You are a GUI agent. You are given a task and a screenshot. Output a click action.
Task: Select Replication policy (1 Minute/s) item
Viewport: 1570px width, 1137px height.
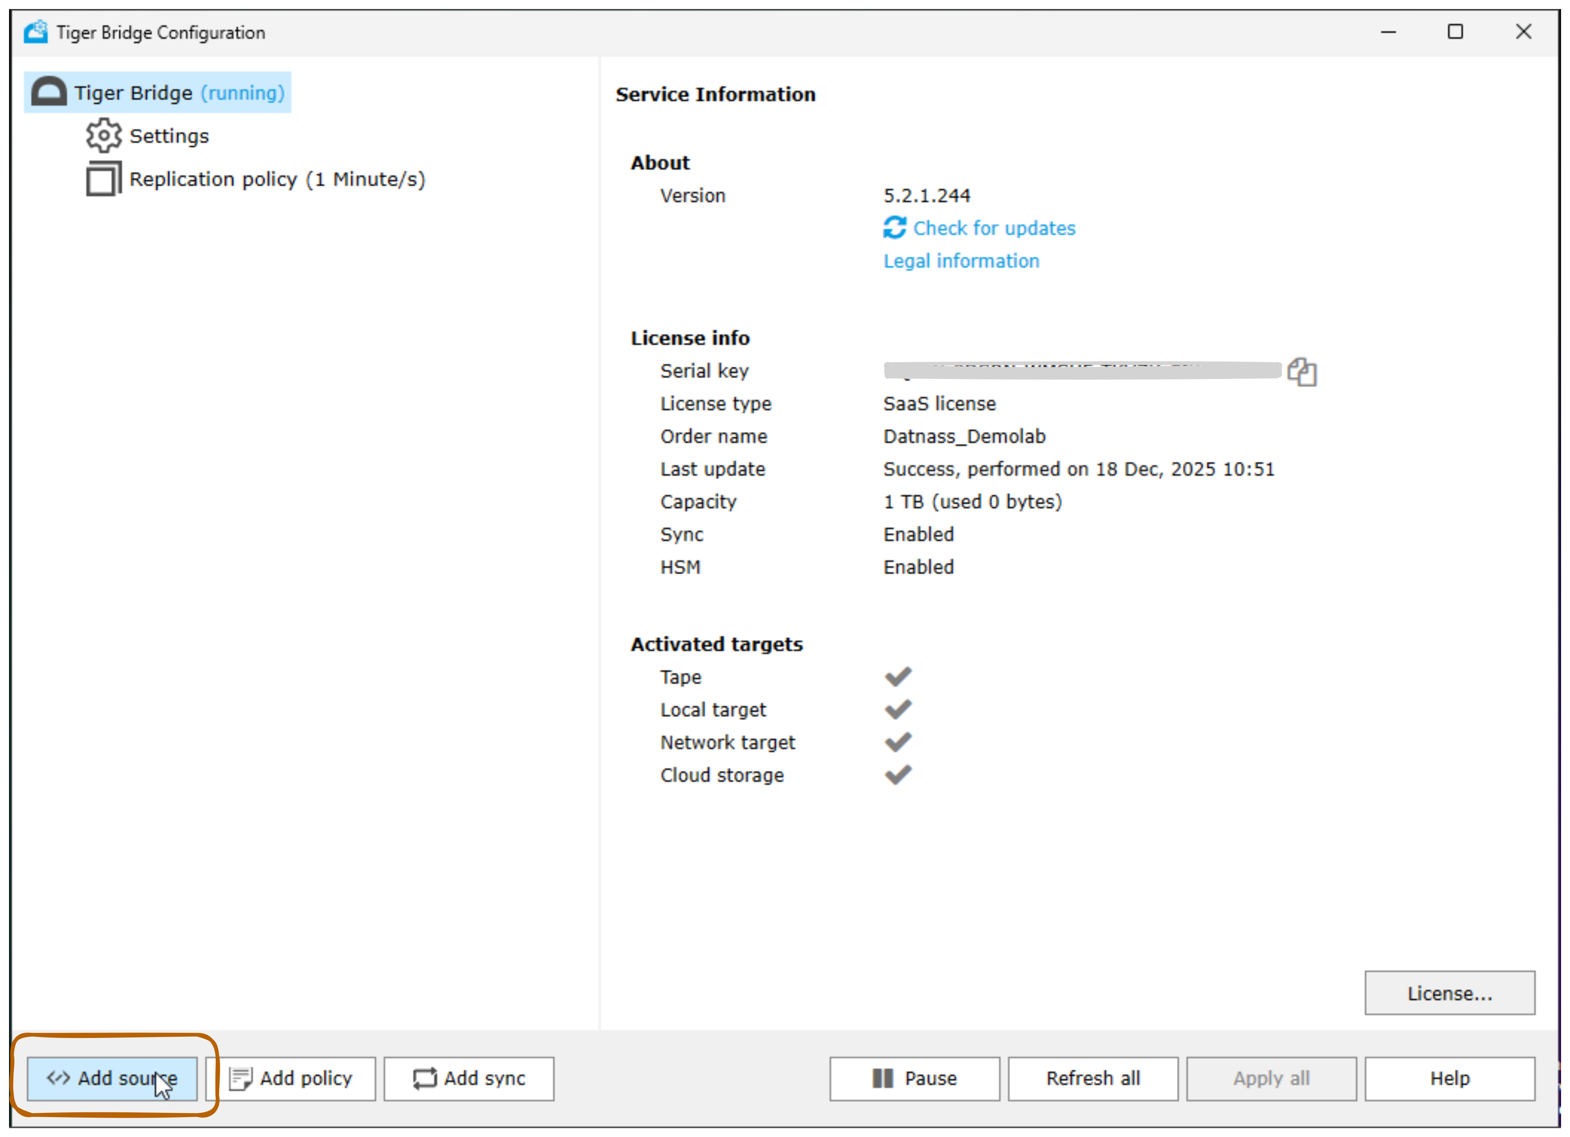click(x=277, y=179)
